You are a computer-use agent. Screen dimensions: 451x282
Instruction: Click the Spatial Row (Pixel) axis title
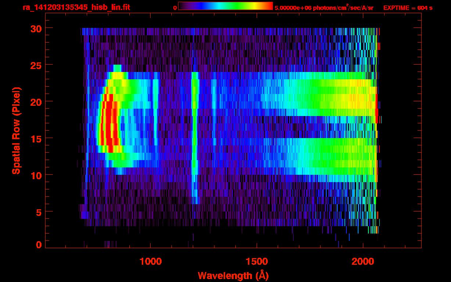pos(16,130)
